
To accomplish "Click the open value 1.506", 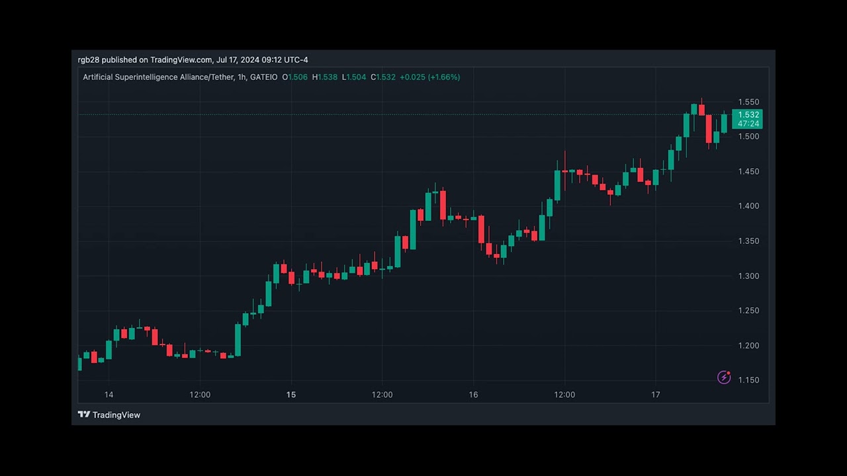I will pos(298,77).
